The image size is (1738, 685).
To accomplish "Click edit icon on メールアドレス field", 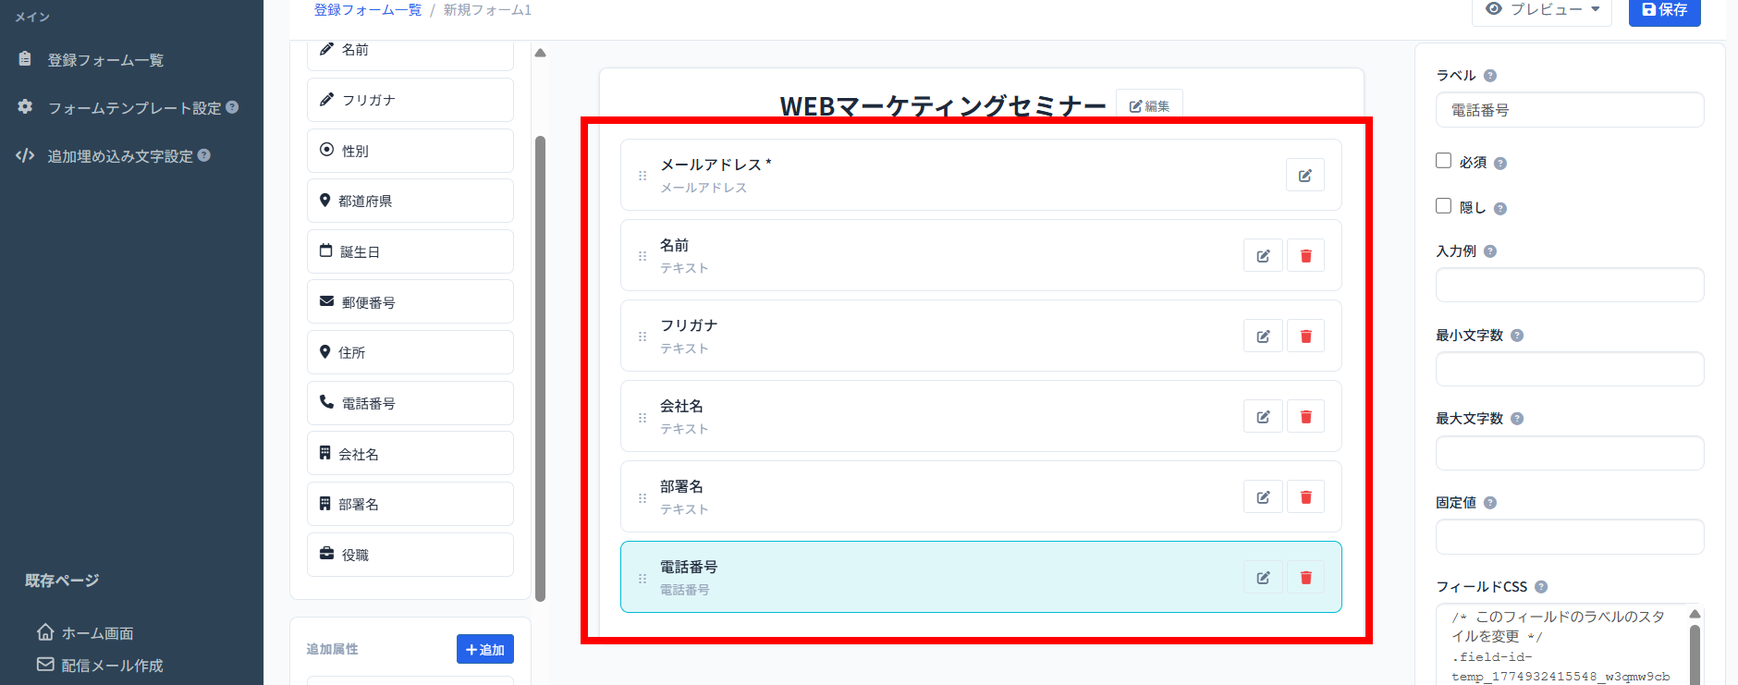I will coord(1304,176).
